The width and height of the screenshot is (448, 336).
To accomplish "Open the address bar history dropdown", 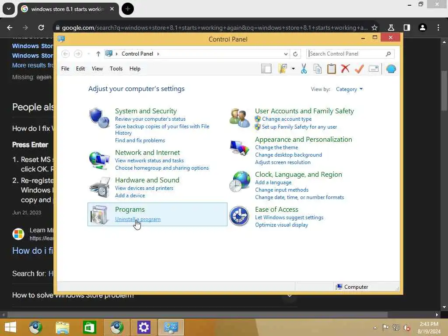I will pos(286,54).
